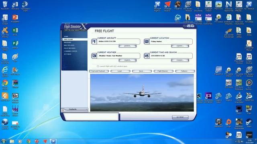Expand the Contacts panel
257x144 pixels.
pyautogui.click(x=75, y=109)
